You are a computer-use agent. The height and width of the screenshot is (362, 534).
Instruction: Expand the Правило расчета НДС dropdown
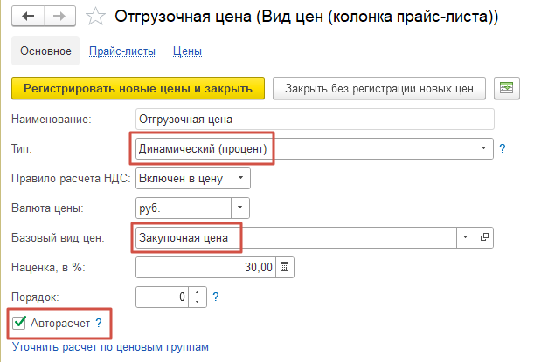tap(240, 178)
